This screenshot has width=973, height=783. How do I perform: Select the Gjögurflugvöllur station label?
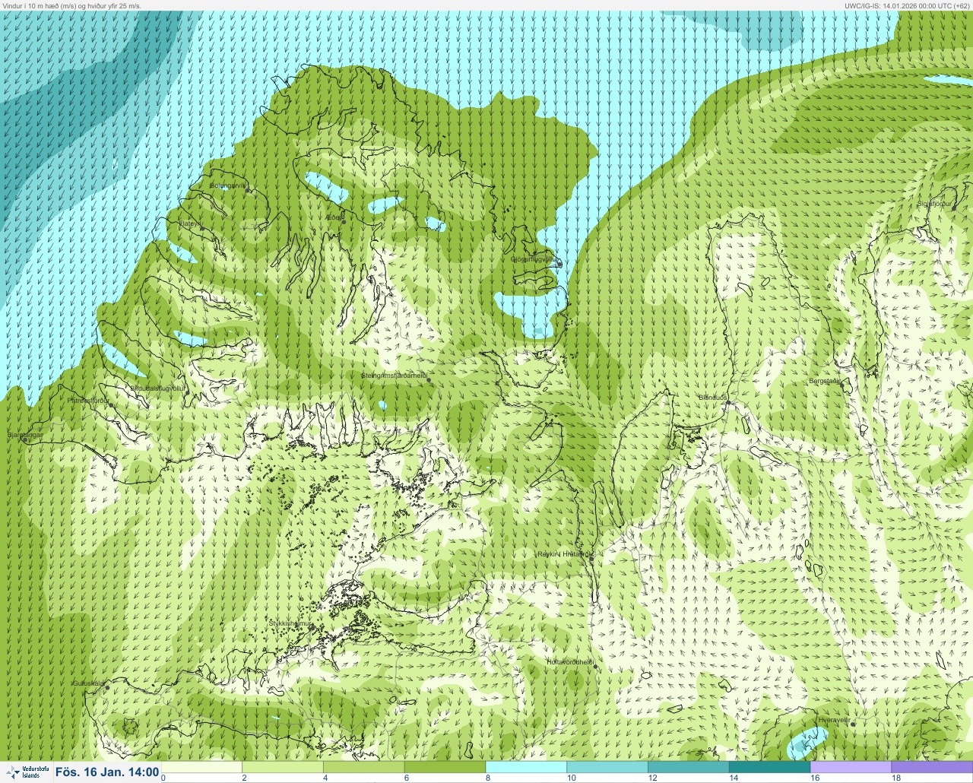tap(534, 259)
